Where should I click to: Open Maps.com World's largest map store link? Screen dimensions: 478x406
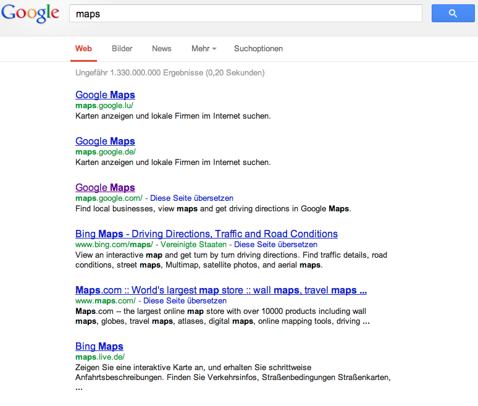(221, 290)
